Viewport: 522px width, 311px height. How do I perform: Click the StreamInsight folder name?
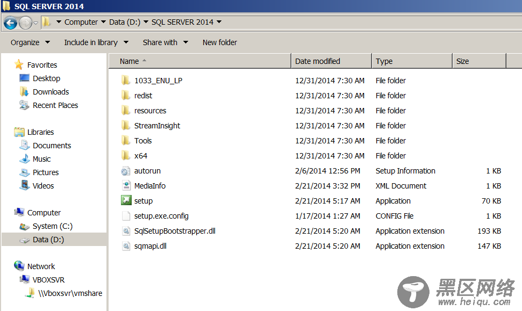pyautogui.click(x=157, y=126)
